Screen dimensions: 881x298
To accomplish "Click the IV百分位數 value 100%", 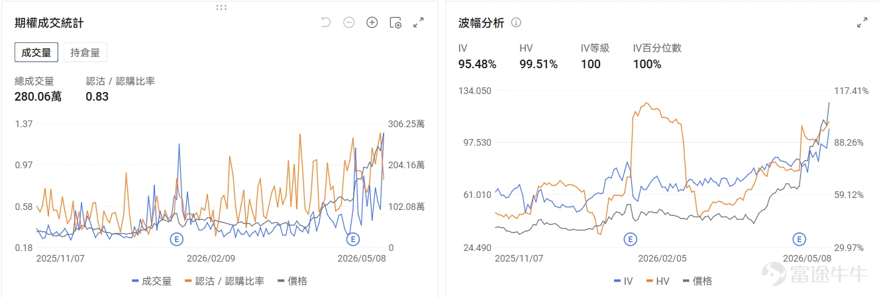I will (647, 64).
